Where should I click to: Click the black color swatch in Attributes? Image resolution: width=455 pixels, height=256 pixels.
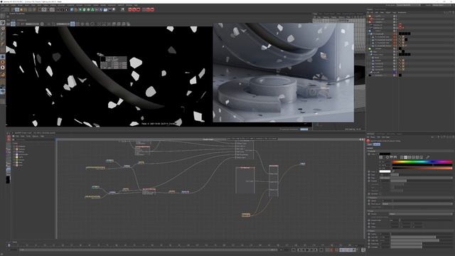385,154
